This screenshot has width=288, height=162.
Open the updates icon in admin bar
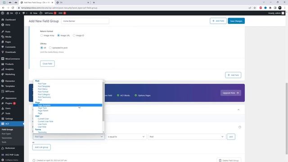click(18, 13)
